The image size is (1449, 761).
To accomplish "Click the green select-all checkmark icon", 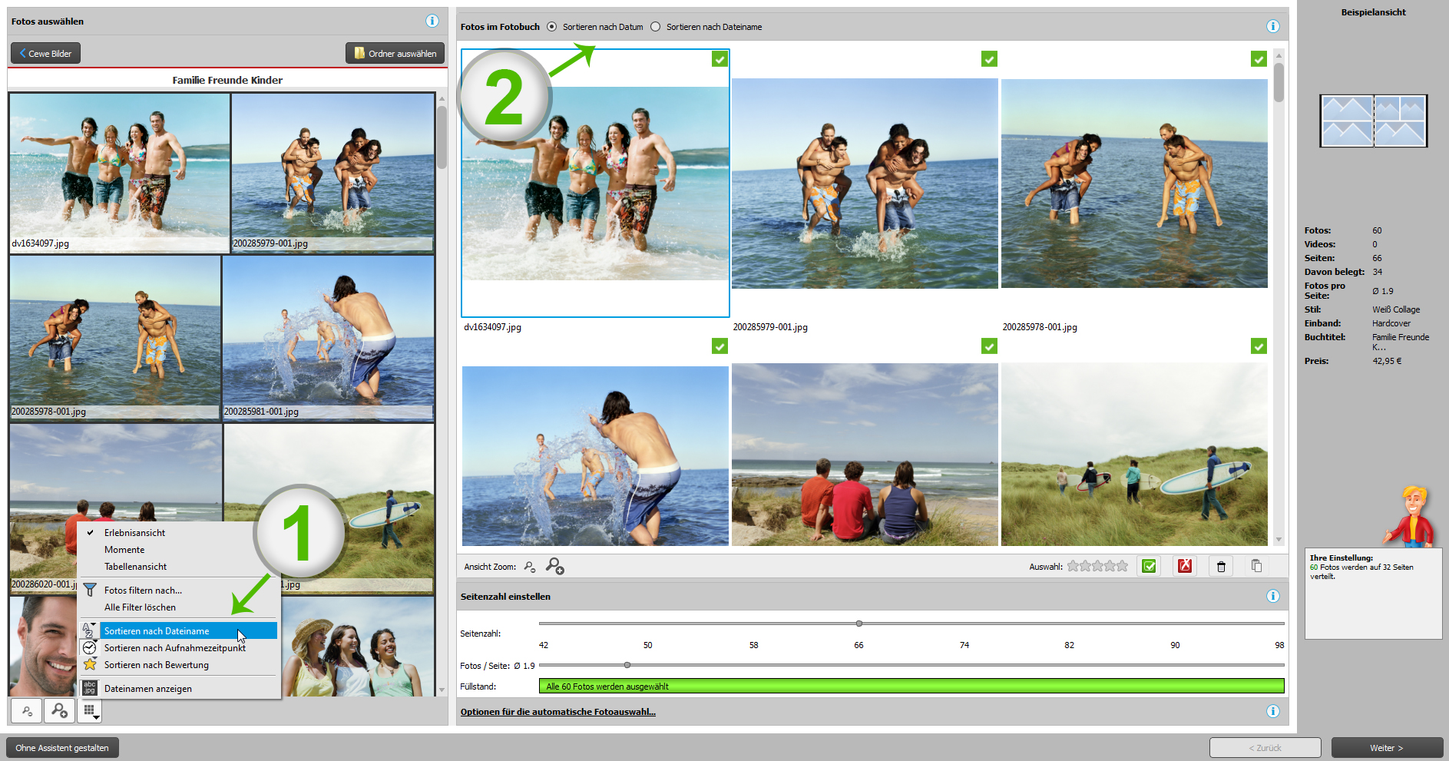I will (1149, 567).
